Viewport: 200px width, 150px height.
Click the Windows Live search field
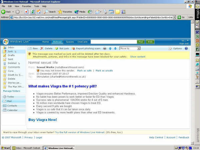tap(114, 42)
